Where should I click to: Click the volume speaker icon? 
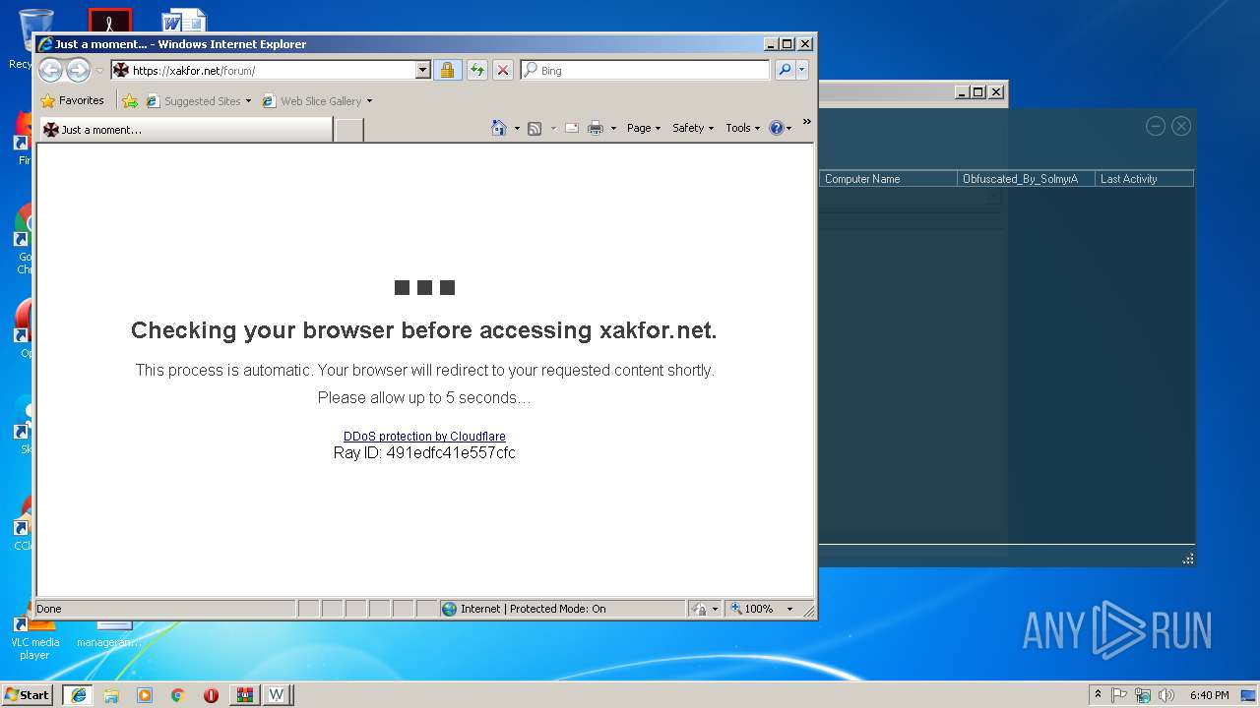click(x=1166, y=695)
